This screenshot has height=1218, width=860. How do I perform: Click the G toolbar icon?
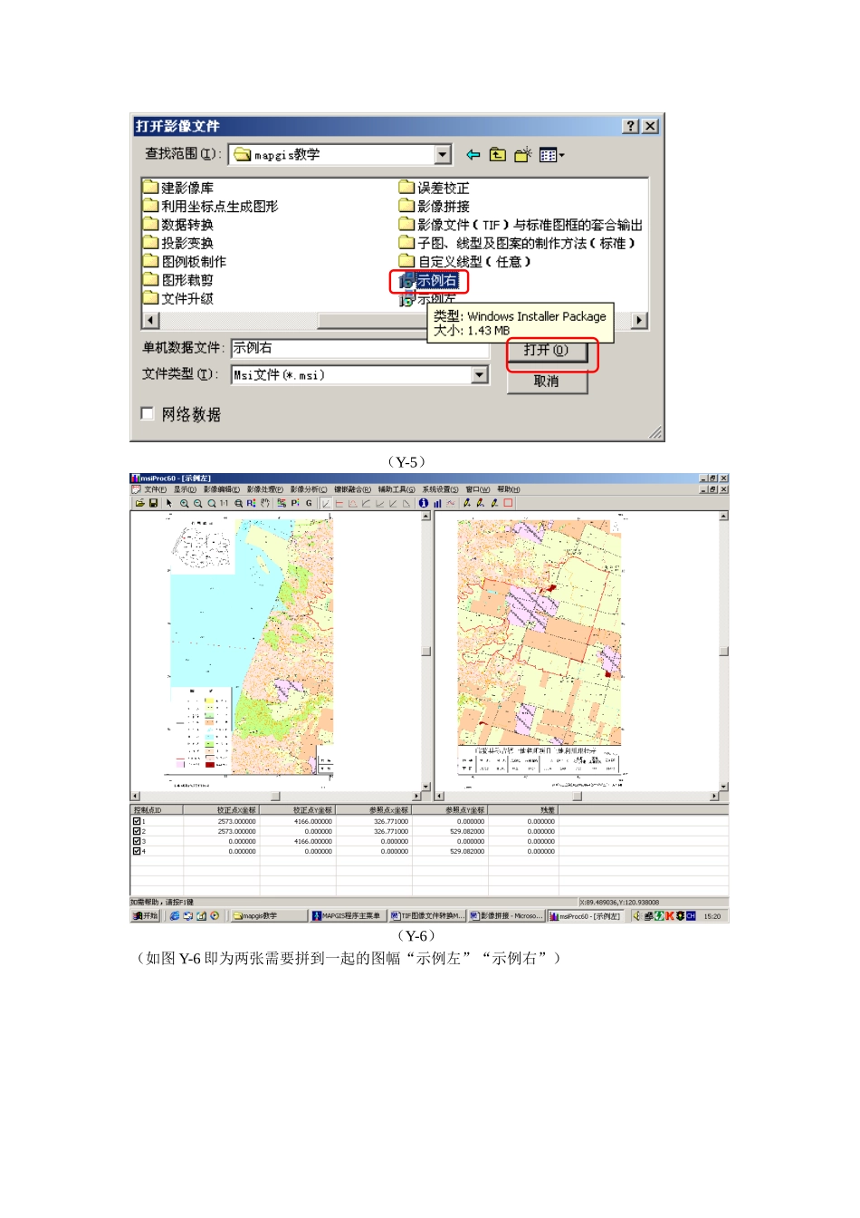pyautogui.click(x=309, y=503)
